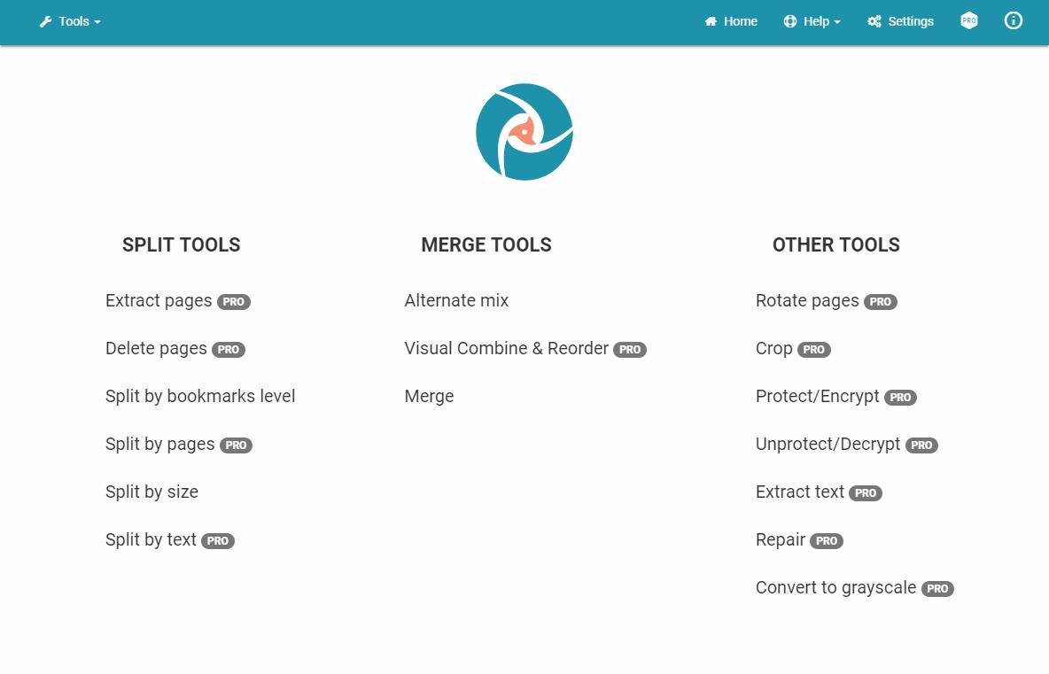
Task: Select the Merge tool
Action: tap(429, 396)
